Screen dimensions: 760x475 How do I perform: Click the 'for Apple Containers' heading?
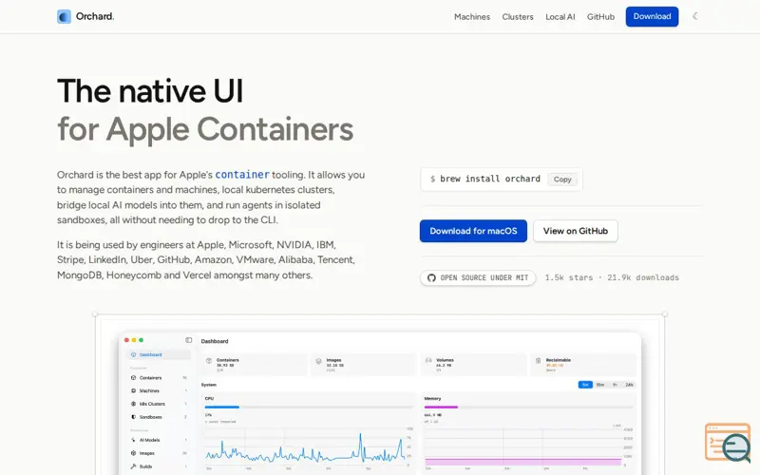click(205, 129)
